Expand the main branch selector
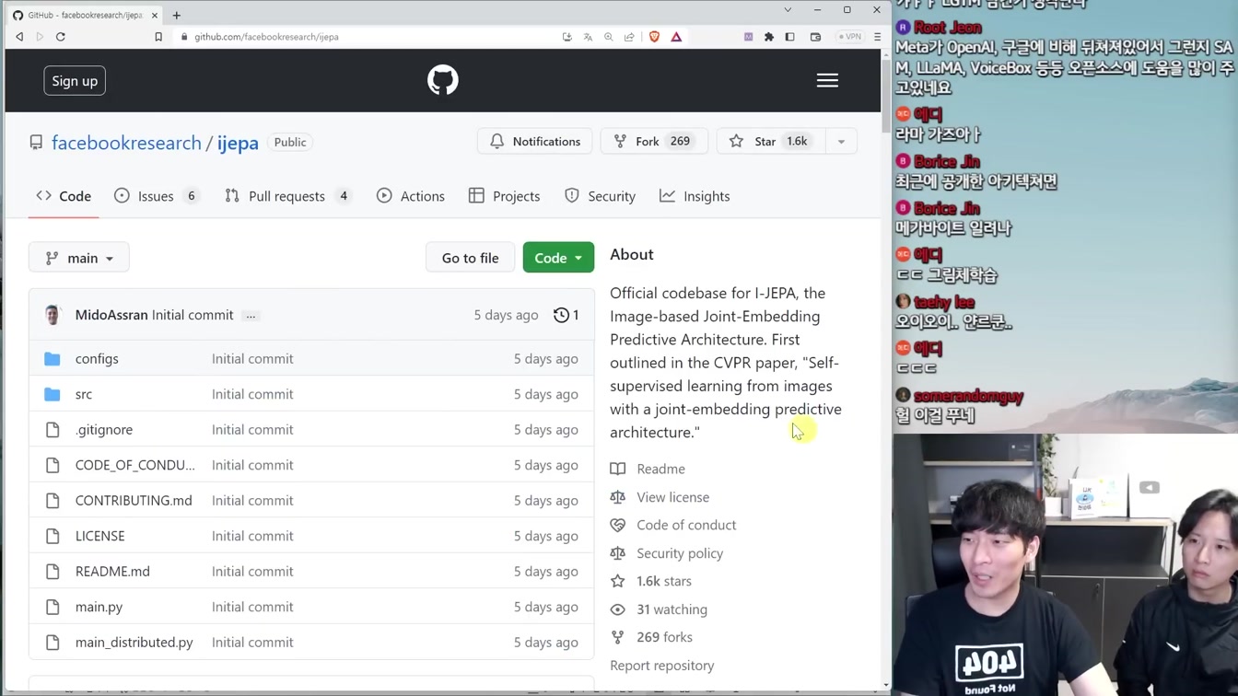The image size is (1238, 696). pyautogui.click(x=79, y=258)
